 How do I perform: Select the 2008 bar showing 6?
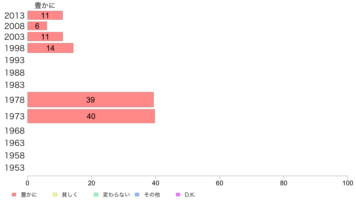coord(37,26)
